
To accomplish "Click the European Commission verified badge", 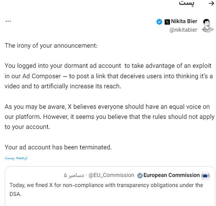I will coord(140,176).
